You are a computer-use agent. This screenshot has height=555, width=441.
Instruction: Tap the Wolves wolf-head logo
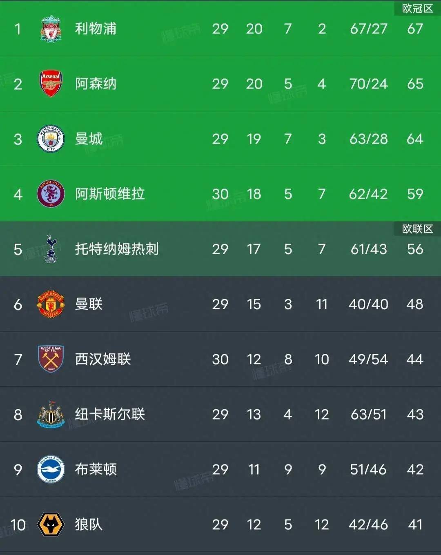point(51,524)
